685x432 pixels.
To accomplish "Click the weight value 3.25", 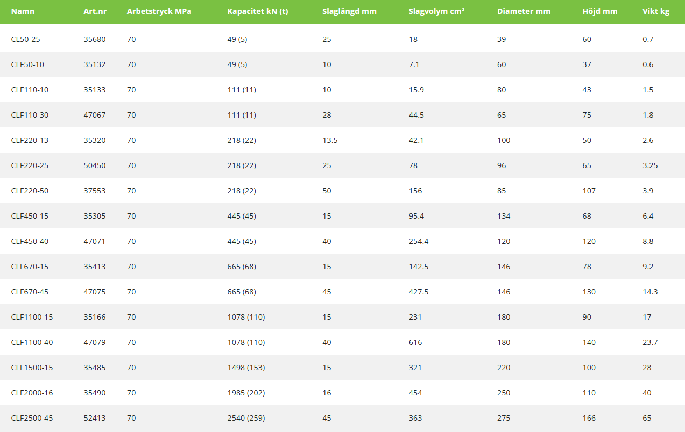I will coord(650,165).
